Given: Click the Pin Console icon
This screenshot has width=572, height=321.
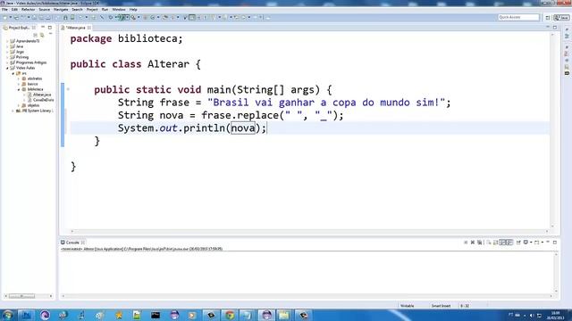Looking at the screenshot, I should tap(518, 243).
